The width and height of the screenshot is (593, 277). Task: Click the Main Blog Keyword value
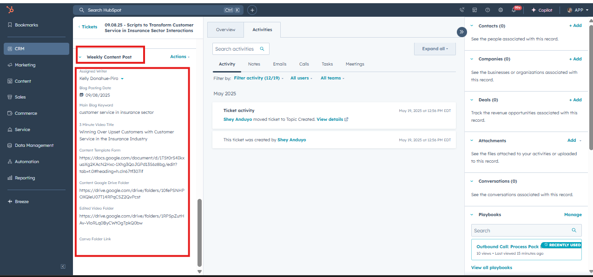click(x=117, y=112)
